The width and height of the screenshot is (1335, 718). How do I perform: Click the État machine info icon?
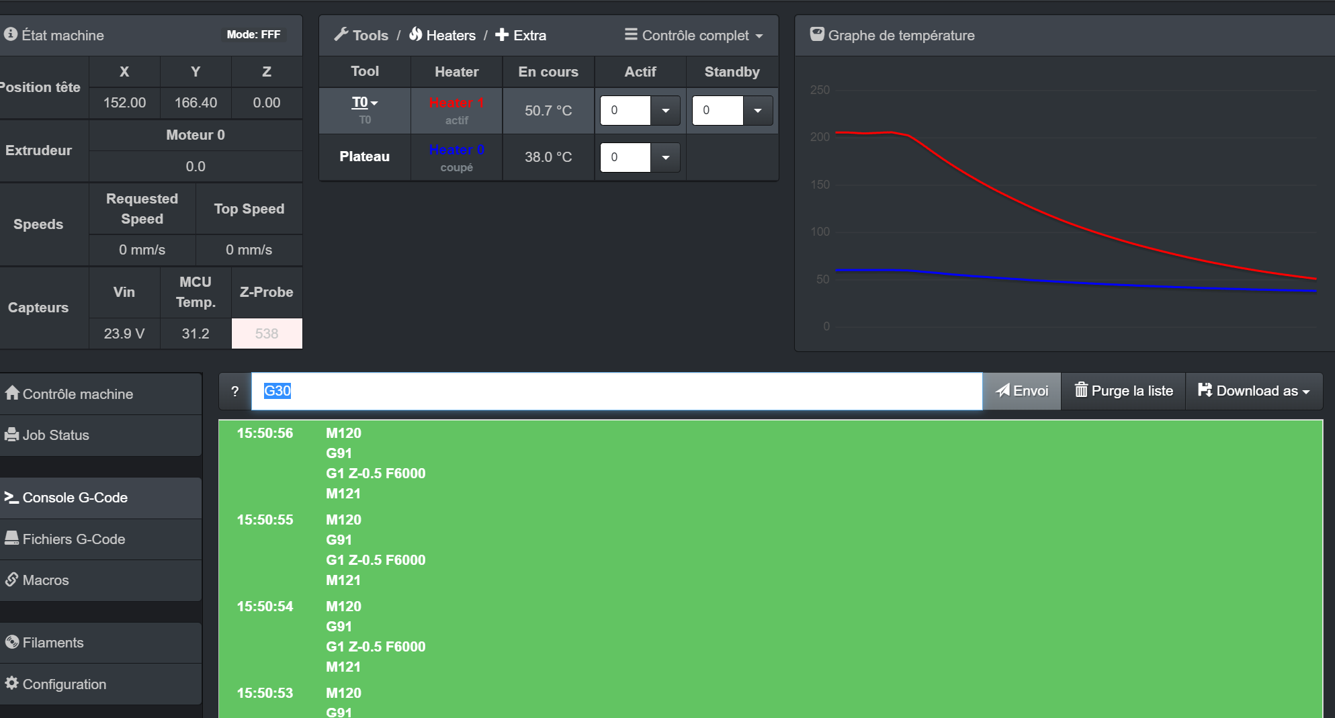pos(10,34)
